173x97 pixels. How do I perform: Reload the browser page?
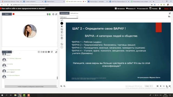coord(8,5)
